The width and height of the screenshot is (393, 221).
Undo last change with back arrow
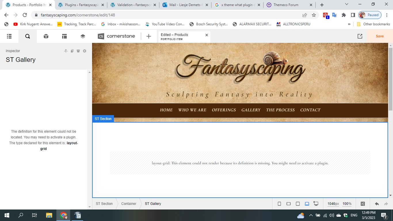tap(377, 204)
